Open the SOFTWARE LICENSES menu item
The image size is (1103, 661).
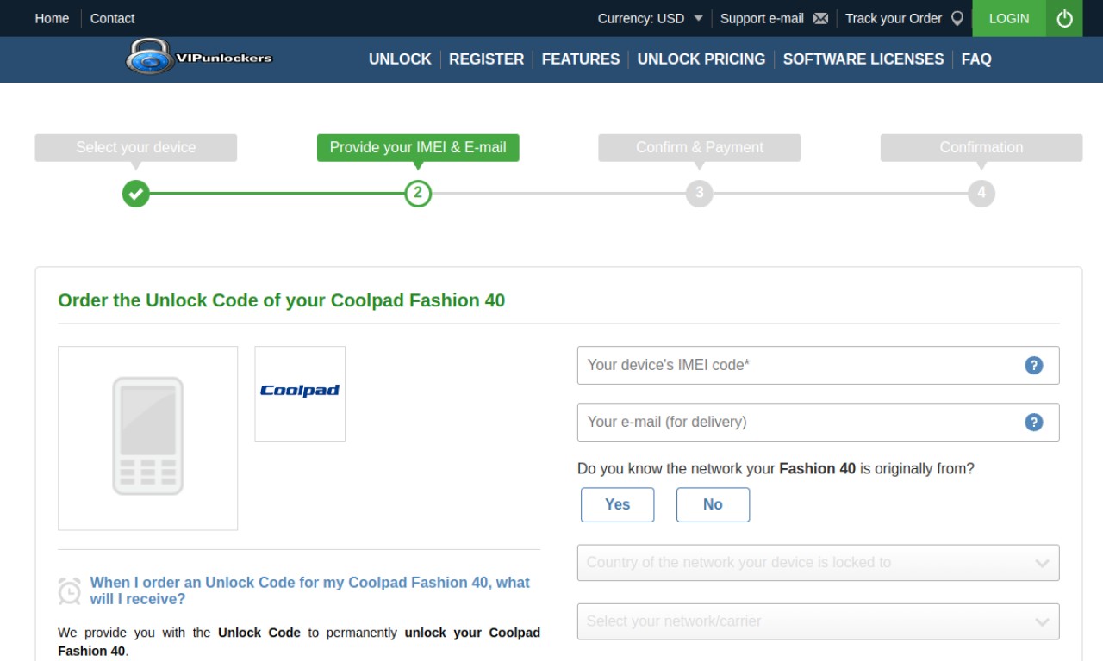[x=863, y=59]
